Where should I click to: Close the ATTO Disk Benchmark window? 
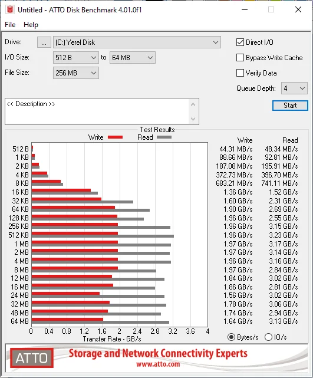coord(298,9)
